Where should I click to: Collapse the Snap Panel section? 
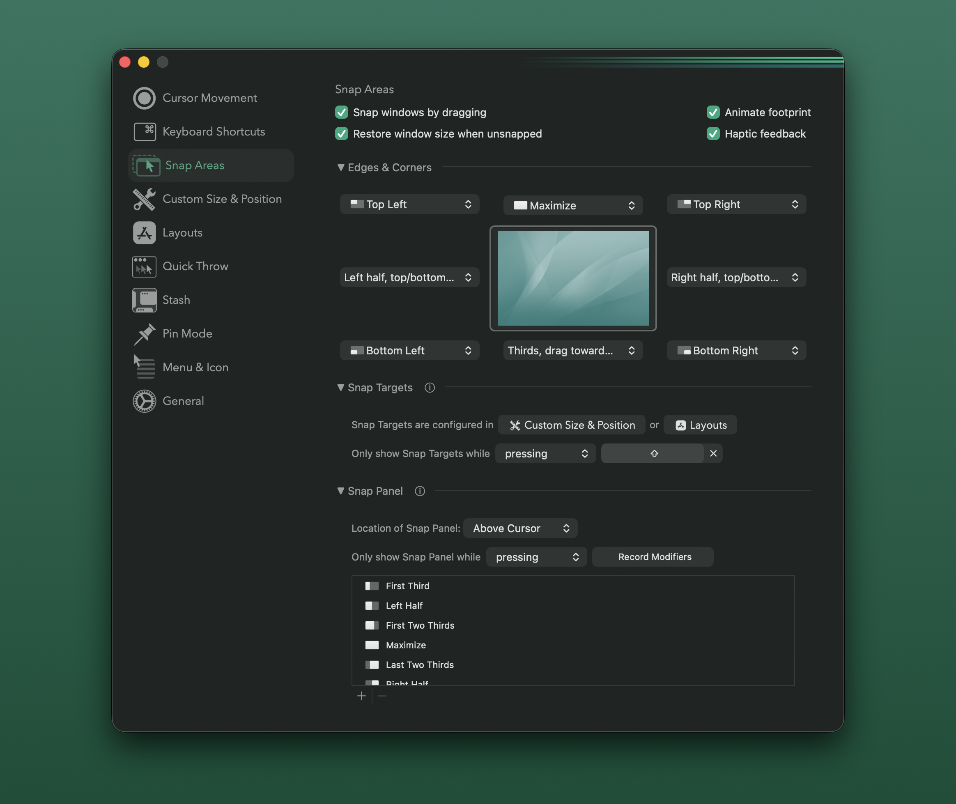[340, 491]
